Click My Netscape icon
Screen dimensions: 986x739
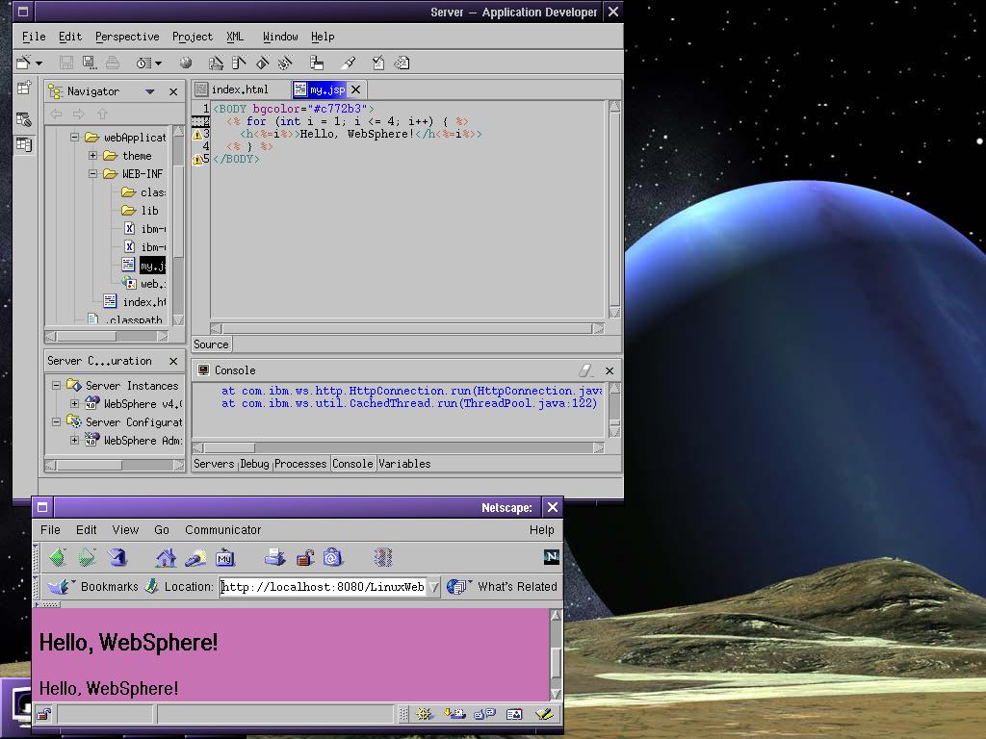[225, 557]
